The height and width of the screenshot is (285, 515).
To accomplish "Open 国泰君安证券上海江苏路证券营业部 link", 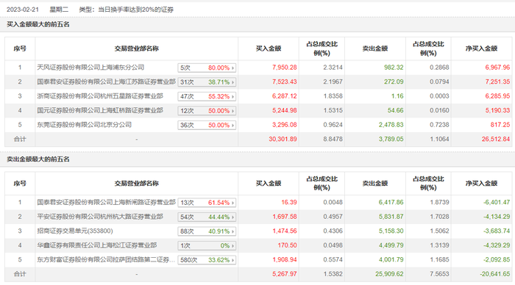I will 106,82.
